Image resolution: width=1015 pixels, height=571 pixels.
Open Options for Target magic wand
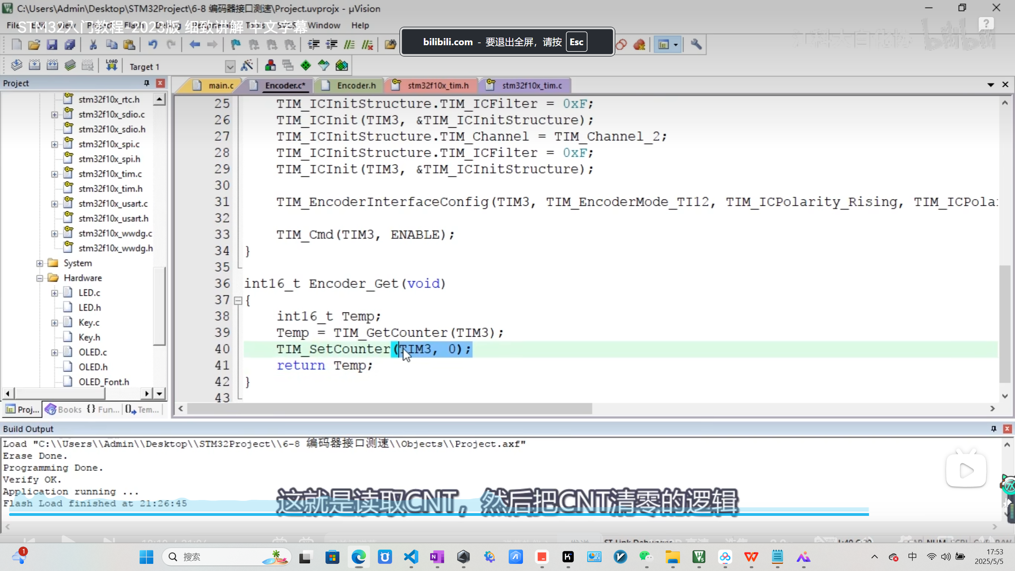(247, 65)
